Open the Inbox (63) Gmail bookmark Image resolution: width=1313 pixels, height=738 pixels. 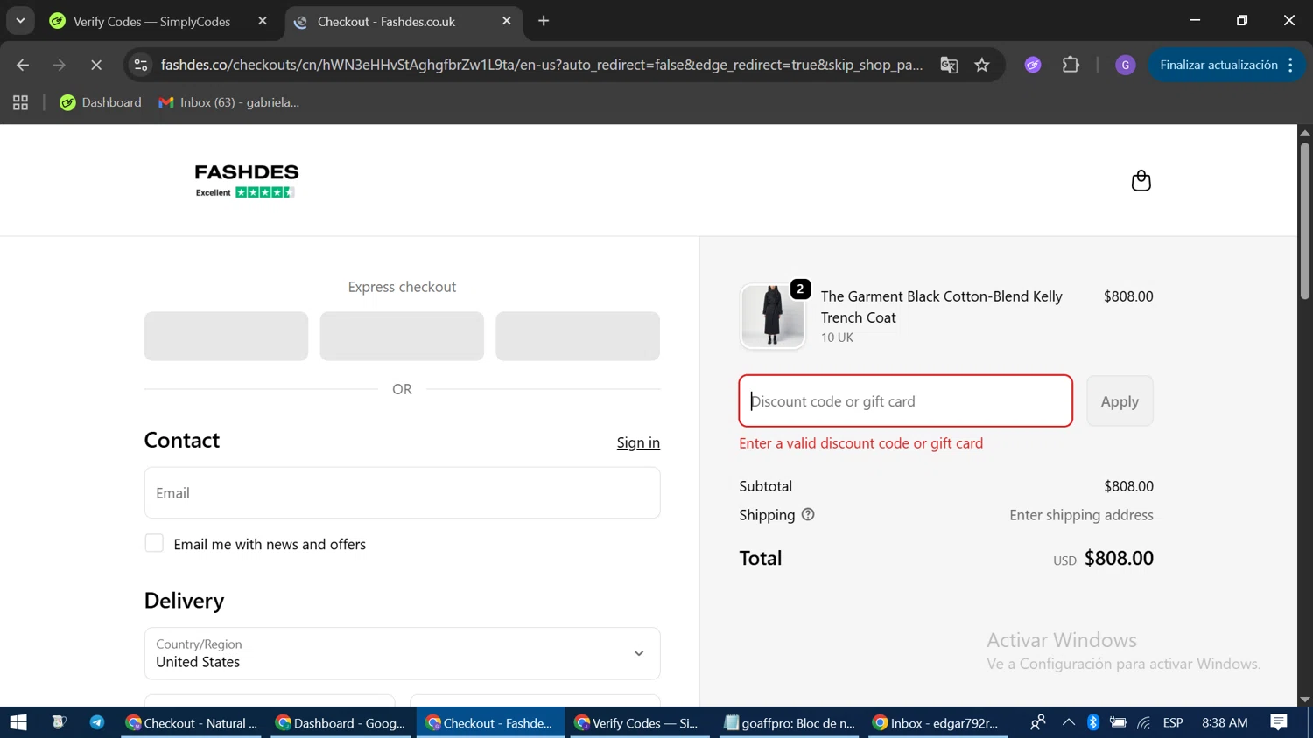[x=228, y=102]
